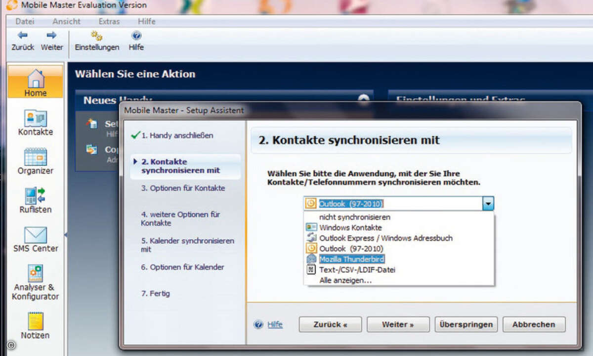Click the Weiter » button in wizard

pyautogui.click(x=398, y=324)
